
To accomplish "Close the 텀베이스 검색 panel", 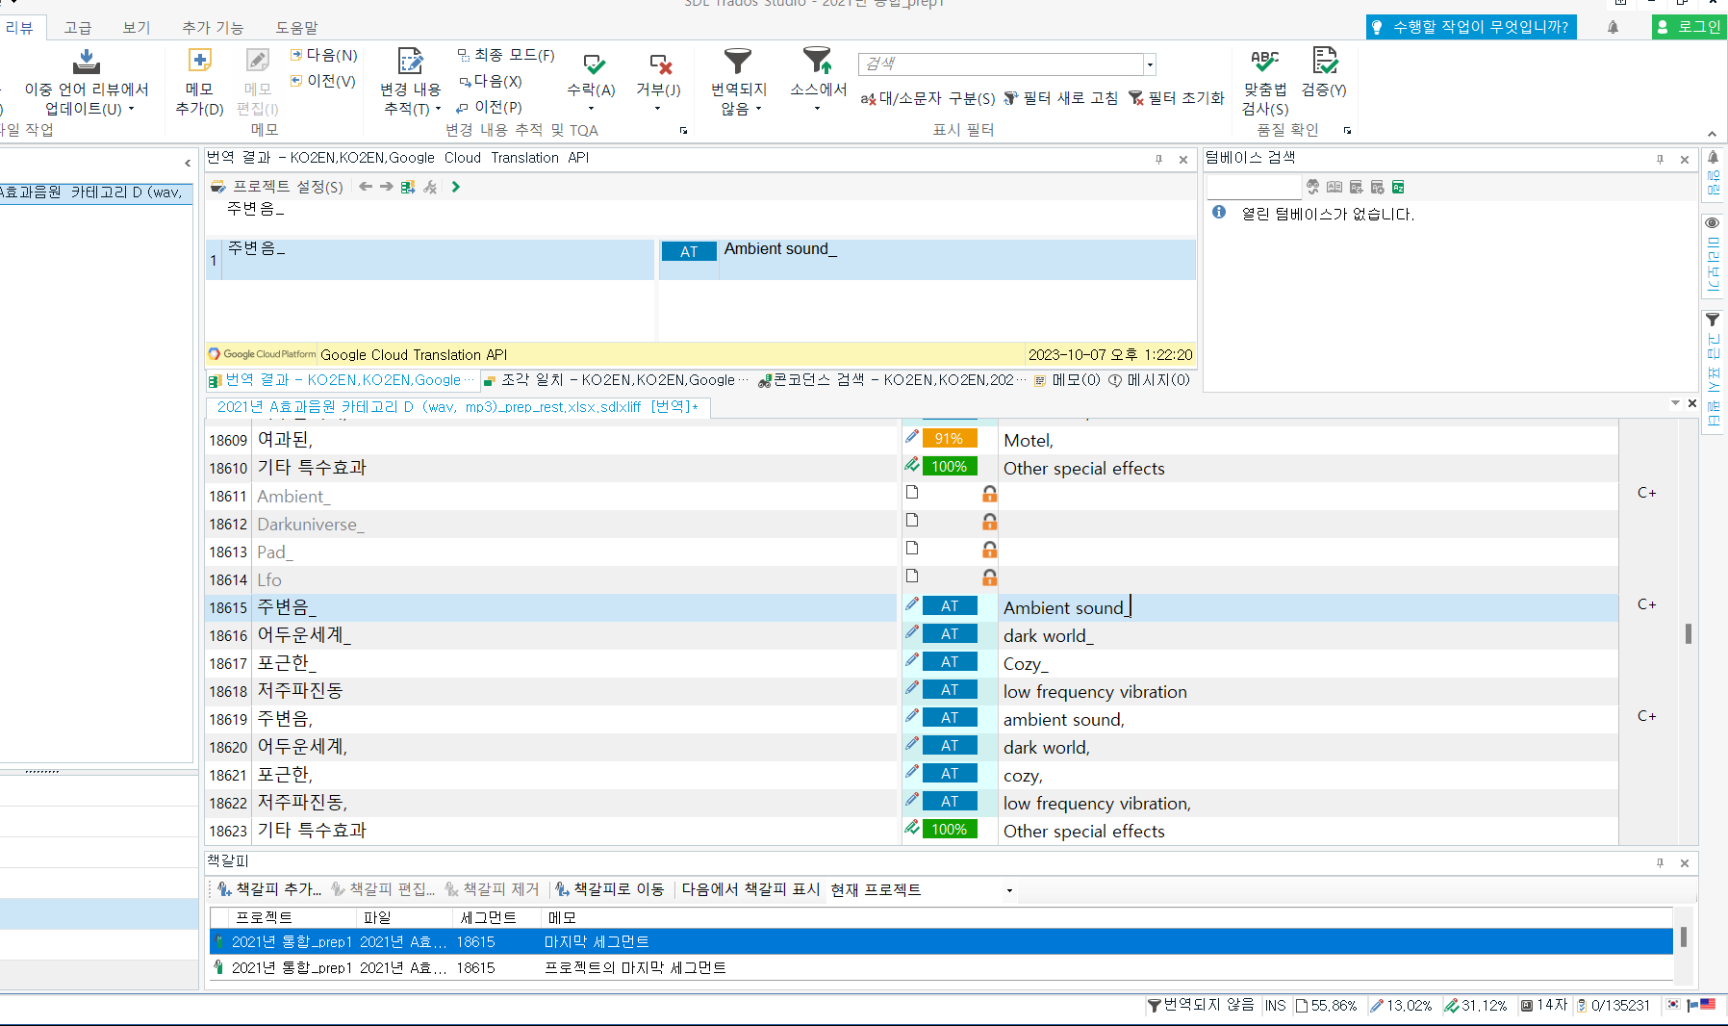I will (x=1685, y=159).
